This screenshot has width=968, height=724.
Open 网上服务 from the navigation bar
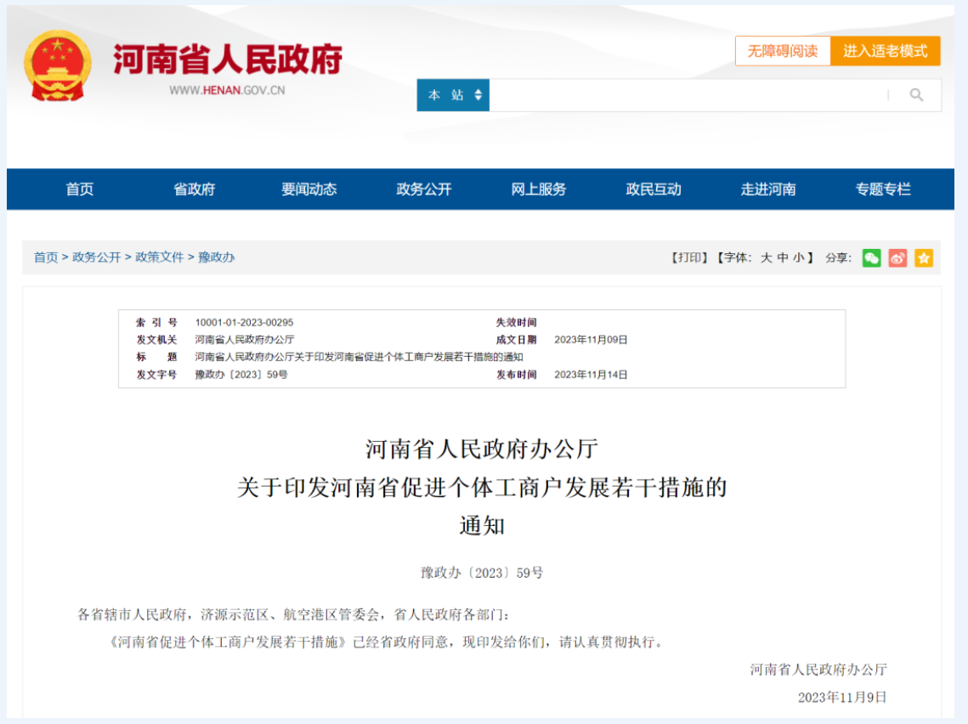pyautogui.click(x=539, y=189)
